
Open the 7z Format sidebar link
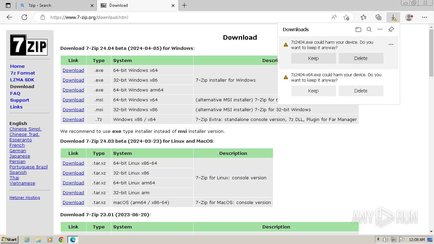coord(23,73)
